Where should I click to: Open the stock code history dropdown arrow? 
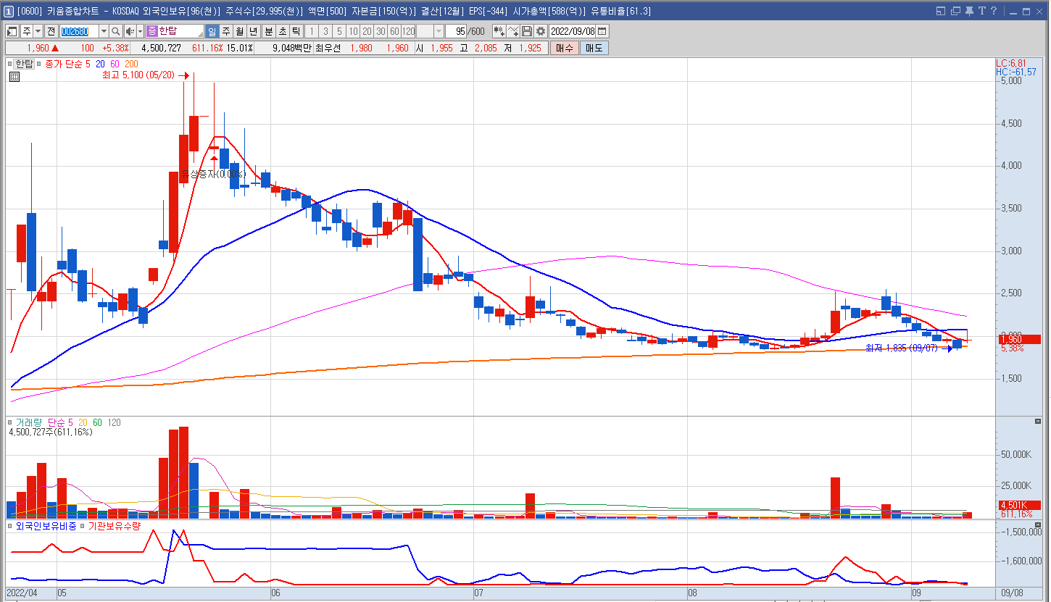(104, 31)
